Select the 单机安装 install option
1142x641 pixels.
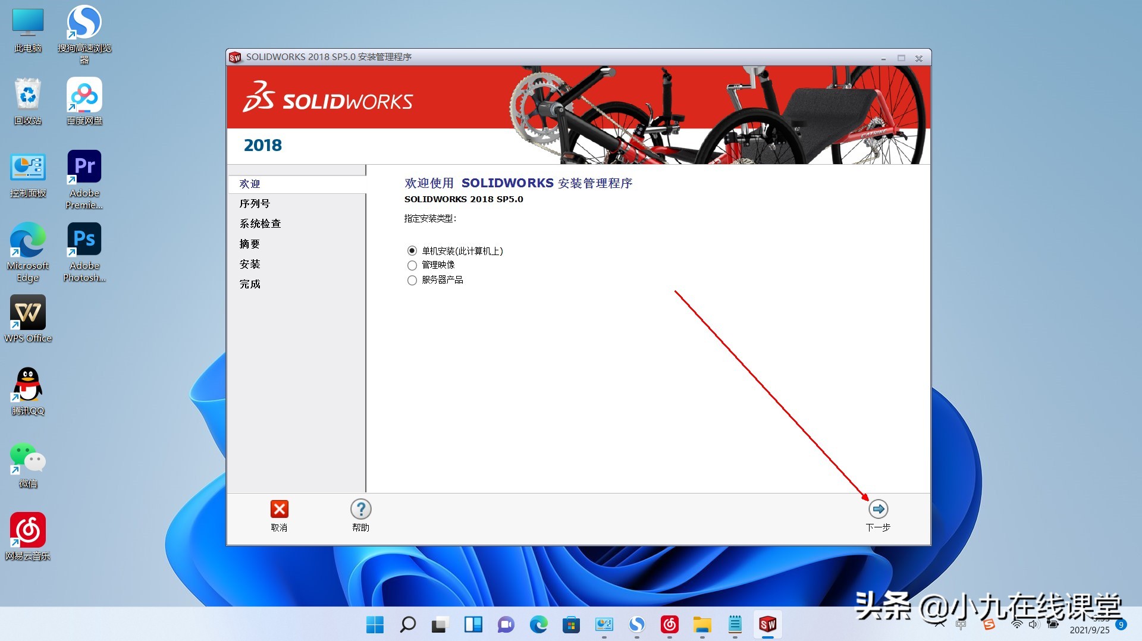coord(412,250)
